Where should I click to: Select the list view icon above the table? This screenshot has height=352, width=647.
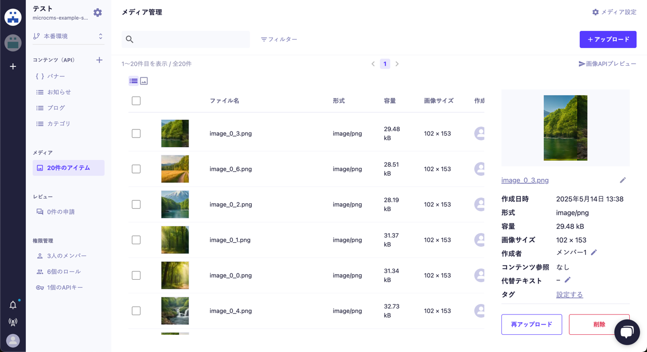tap(133, 80)
